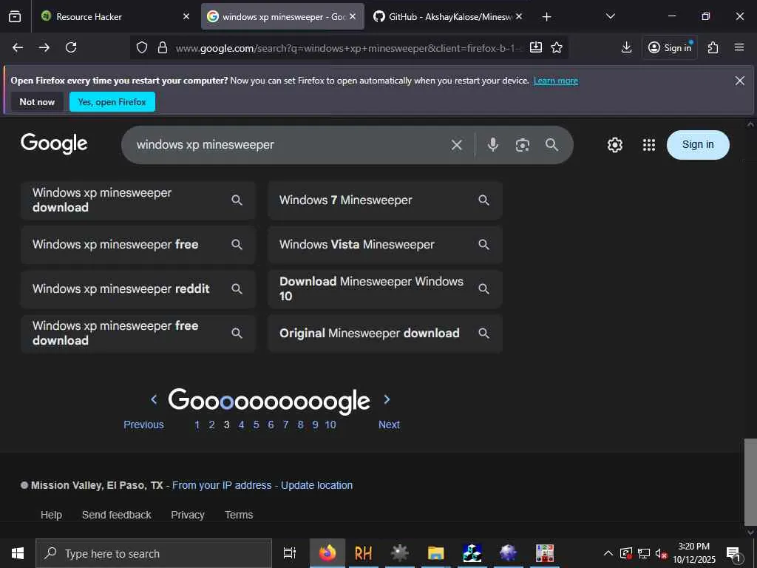The height and width of the screenshot is (568, 757).
Task: Dismiss the Firefox startup notification bar
Action: coord(739,81)
